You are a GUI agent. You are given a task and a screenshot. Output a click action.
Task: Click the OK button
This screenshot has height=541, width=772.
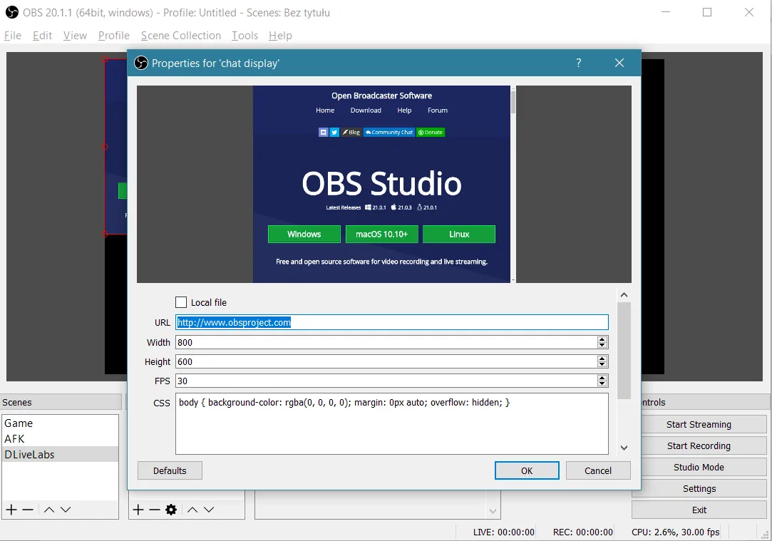[x=527, y=470]
